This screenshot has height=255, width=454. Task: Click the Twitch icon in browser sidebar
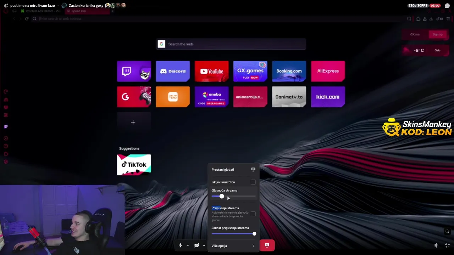(x=6, y=126)
